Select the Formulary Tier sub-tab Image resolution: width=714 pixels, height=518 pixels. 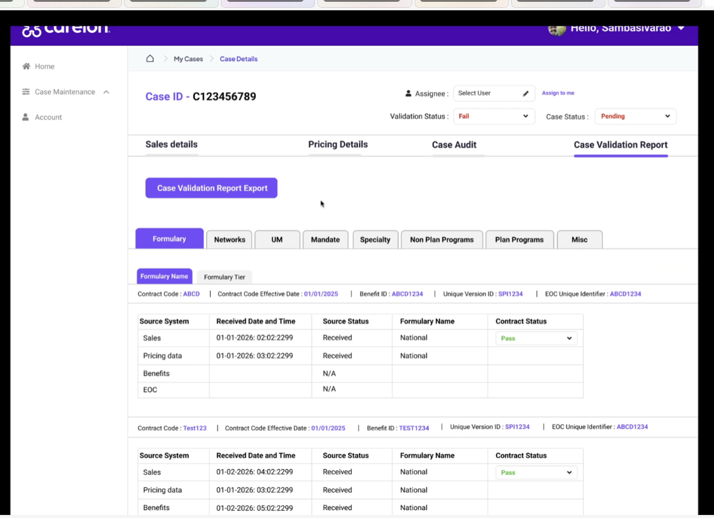(225, 277)
